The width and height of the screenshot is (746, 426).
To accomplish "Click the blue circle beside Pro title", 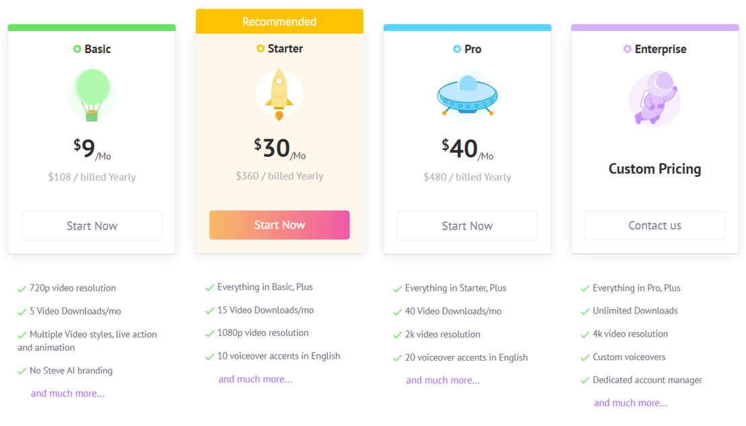I will 457,49.
